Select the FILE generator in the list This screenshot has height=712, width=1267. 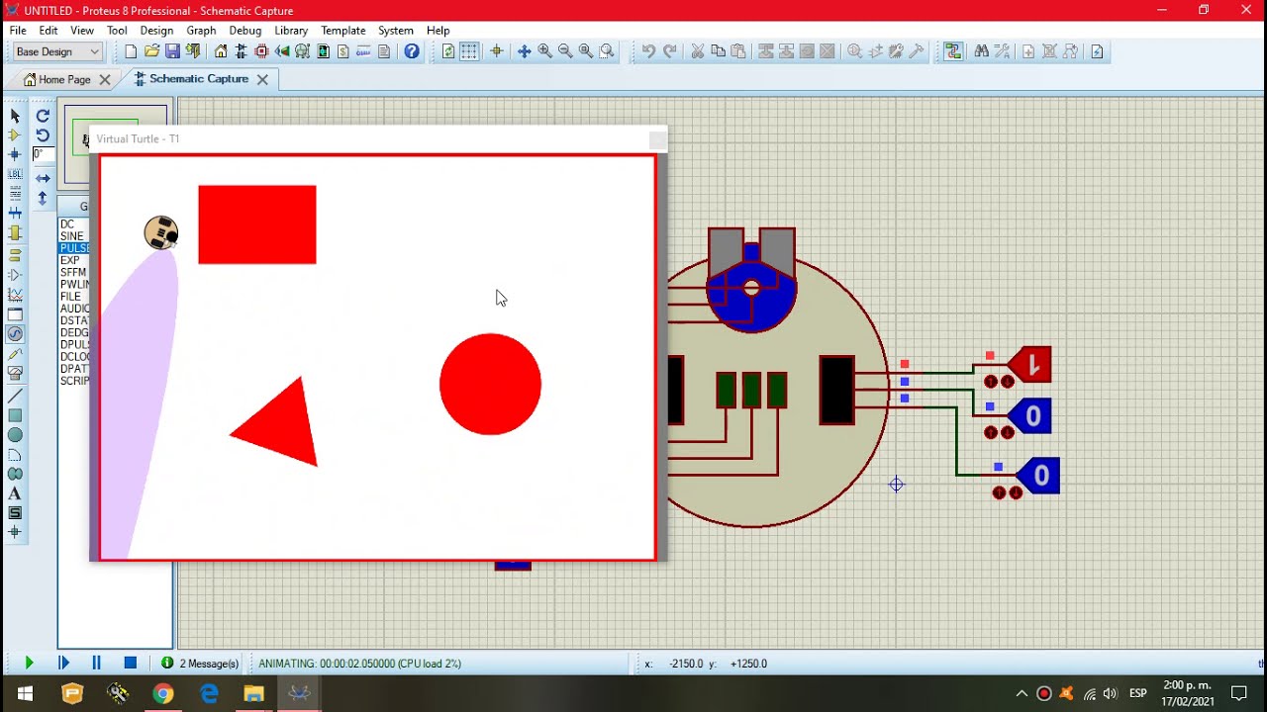click(x=70, y=297)
